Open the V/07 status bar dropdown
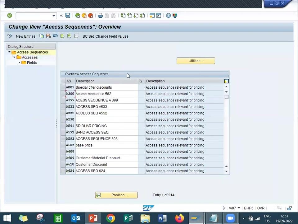Image resolution: width=298 pixels, height=224 pixels. (239, 208)
